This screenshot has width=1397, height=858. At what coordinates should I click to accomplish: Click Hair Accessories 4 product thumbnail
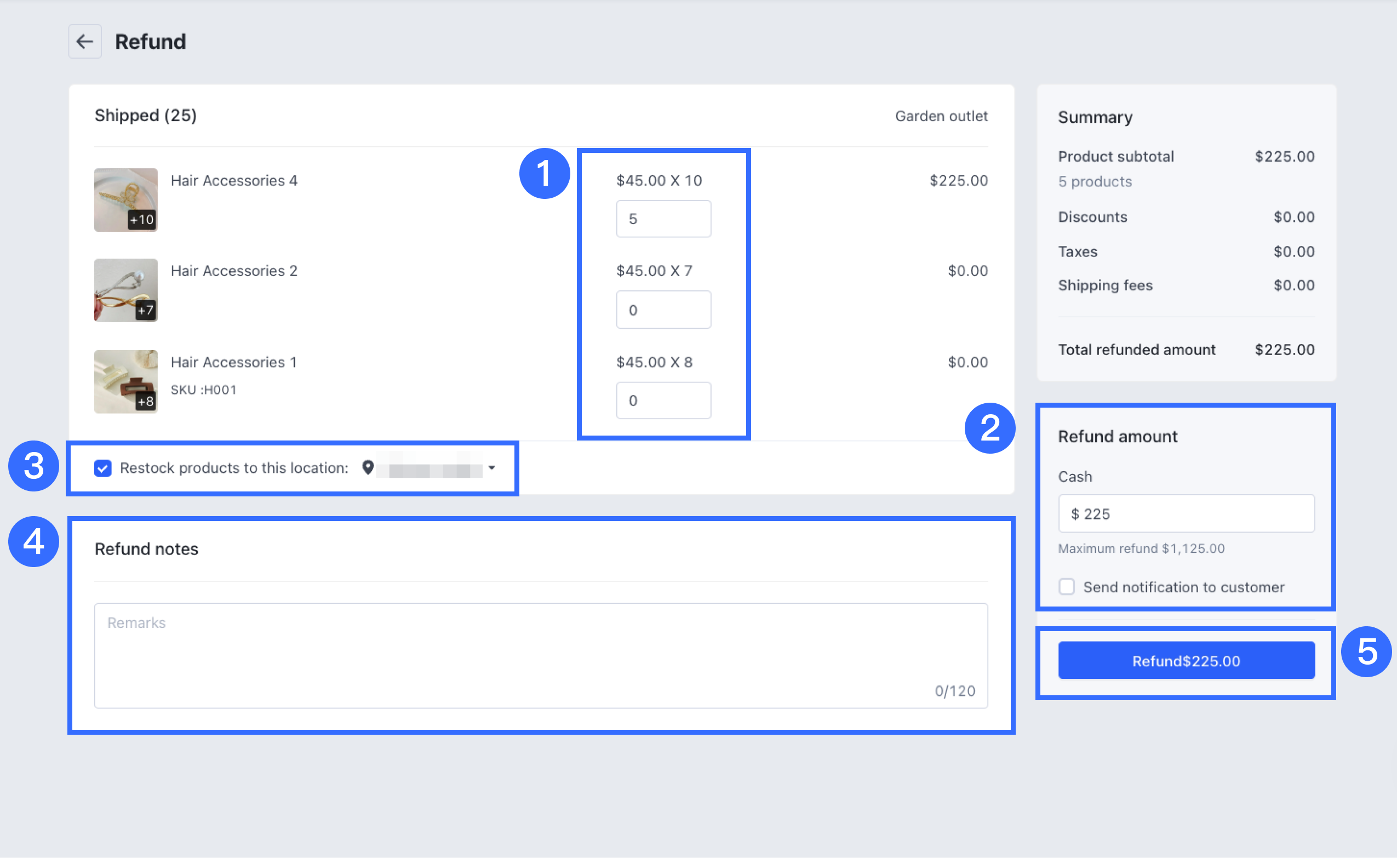click(x=125, y=200)
